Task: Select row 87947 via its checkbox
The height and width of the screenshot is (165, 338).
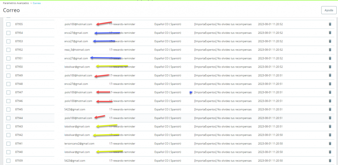Action: [8, 93]
